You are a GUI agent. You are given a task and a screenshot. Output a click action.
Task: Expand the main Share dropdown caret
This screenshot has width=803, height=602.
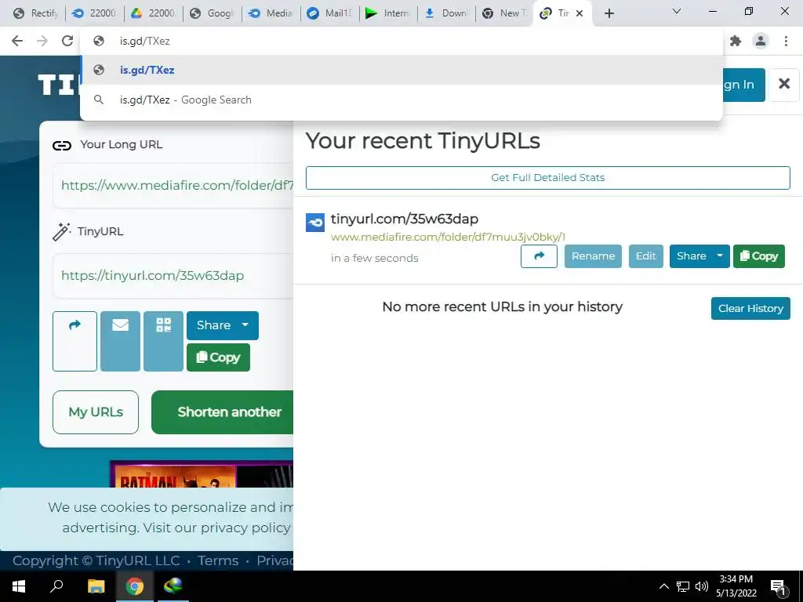[x=245, y=325]
